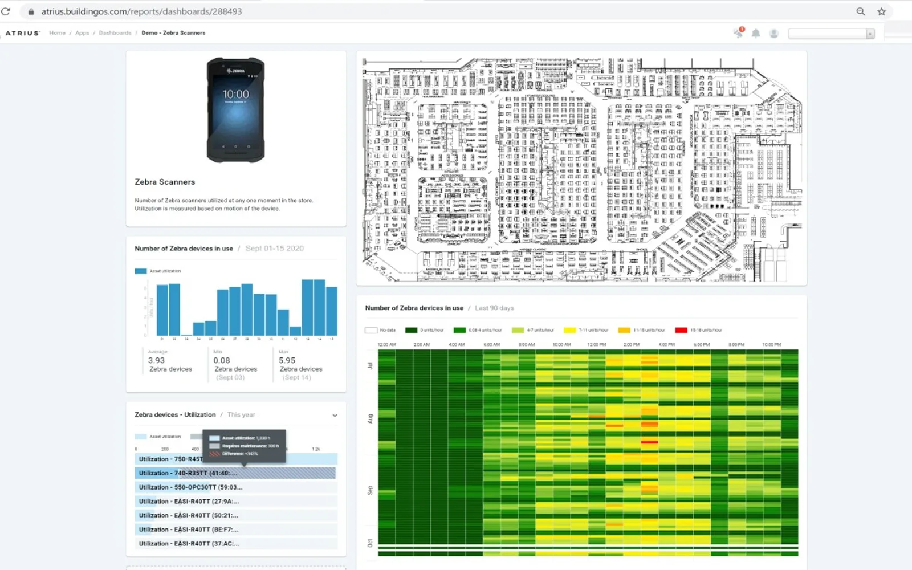Click the ATRIUS logo

coord(23,33)
